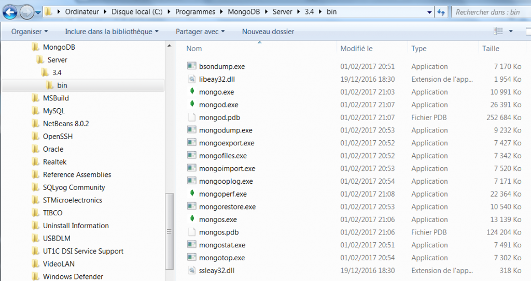The image size is (531, 281).
Task: Select the mongoexport.exe file icon
Action: [192, 142]
